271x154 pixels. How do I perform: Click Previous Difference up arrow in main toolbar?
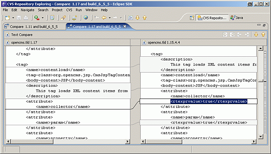[145, 18]
